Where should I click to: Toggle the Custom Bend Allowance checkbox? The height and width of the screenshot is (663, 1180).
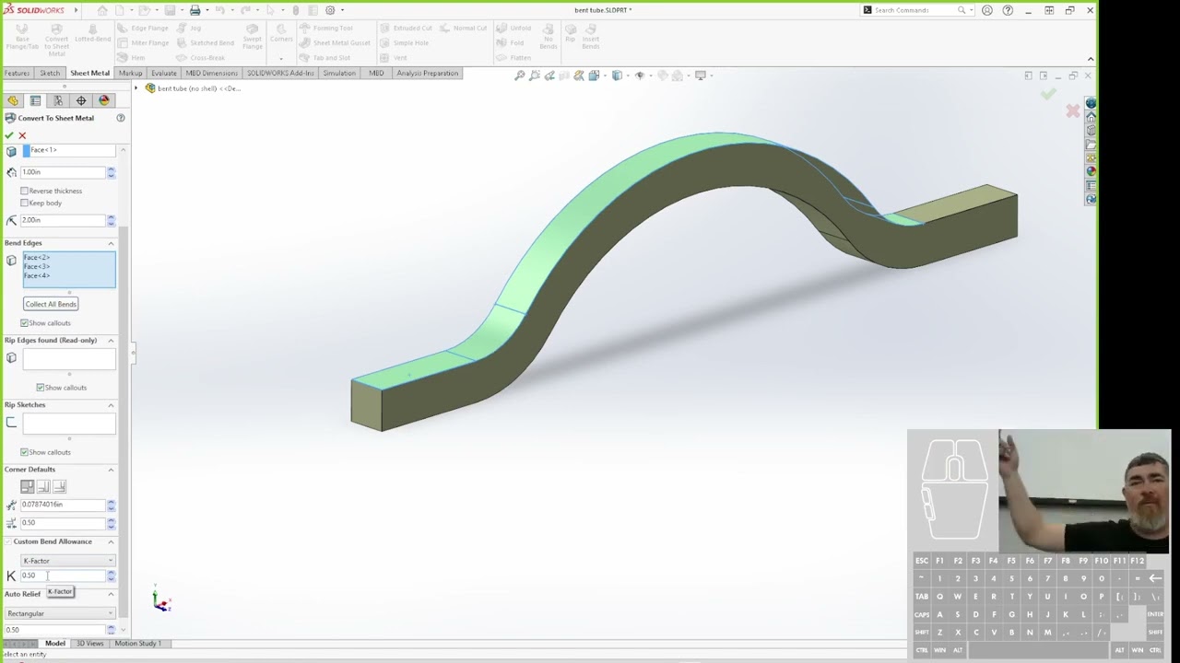[8, 541]
